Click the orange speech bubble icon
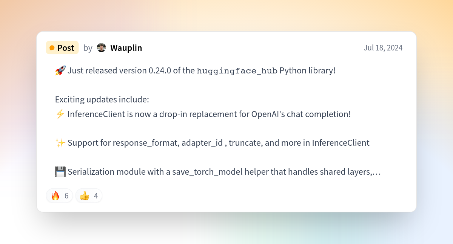The width and height of the screenshot is (453, 244). pos(52,48)
